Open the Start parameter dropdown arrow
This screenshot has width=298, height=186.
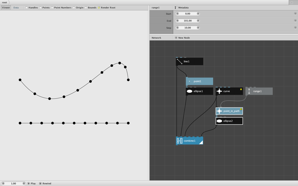(295, 14)
